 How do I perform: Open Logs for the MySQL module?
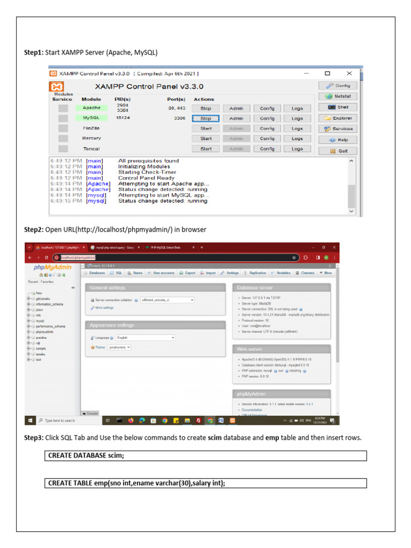297,118
